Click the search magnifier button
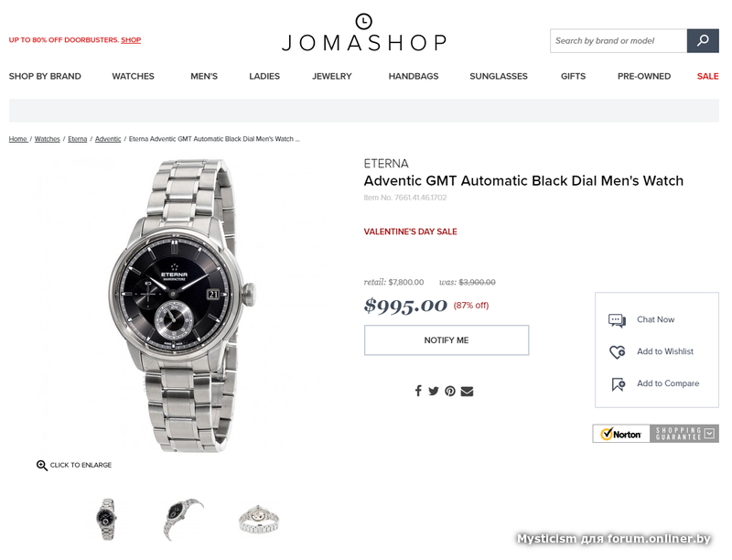Image resolution: width=732 pixels, height=560 pixels. tap(703, 40)
